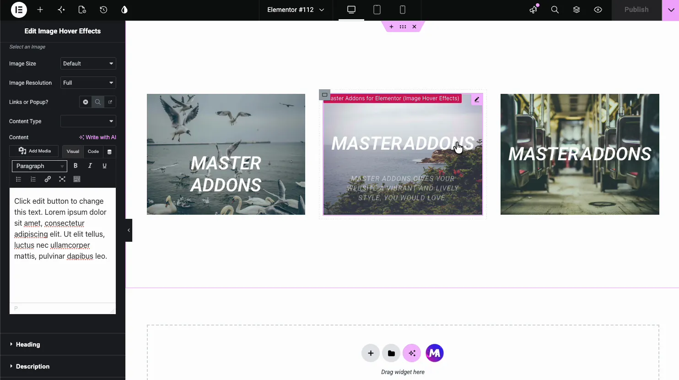Open the Finder search icon in top bar

pyautogui.click(x=555, y=10)
